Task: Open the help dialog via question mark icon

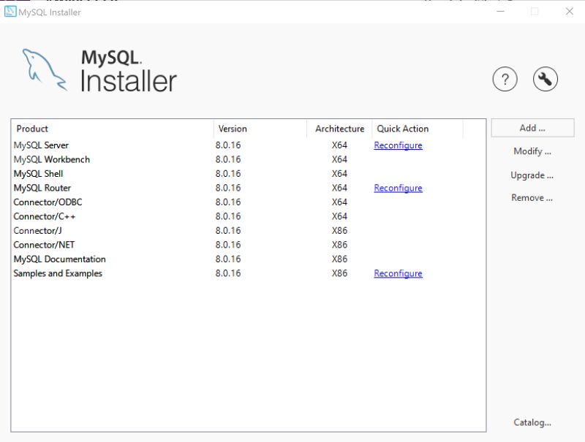Action: click(505, 78)
